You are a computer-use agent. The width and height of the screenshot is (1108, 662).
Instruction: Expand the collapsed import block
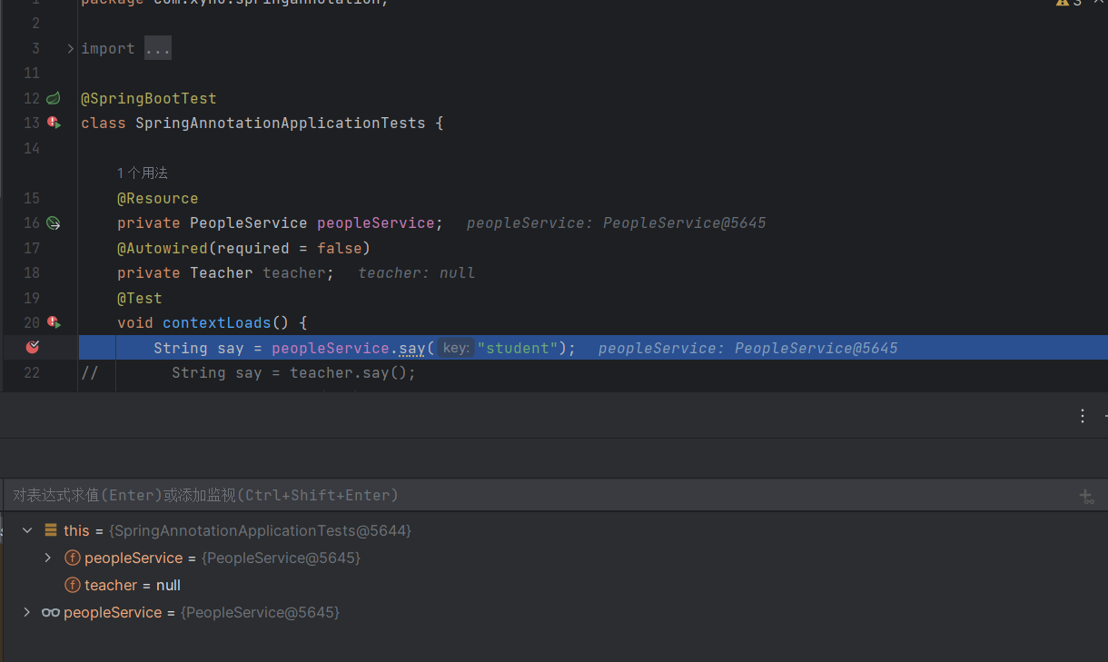tap(71, 49)
